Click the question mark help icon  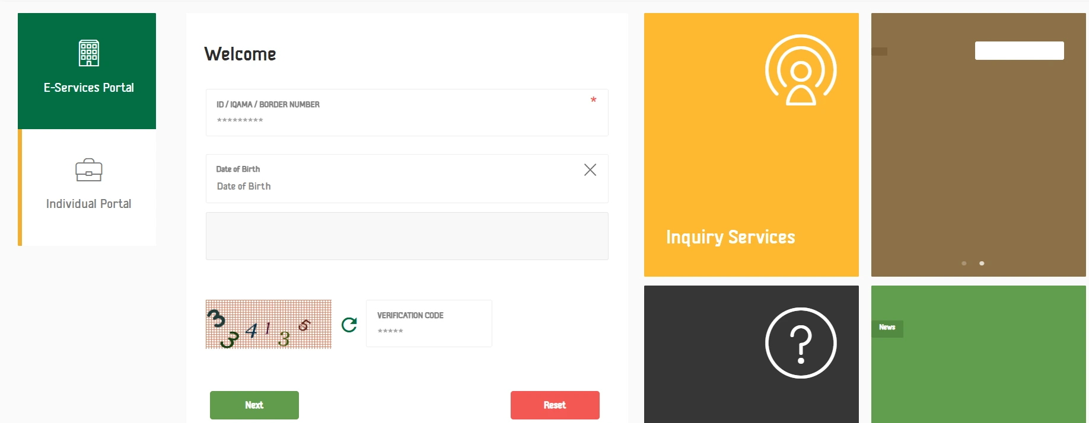point(800,343)
